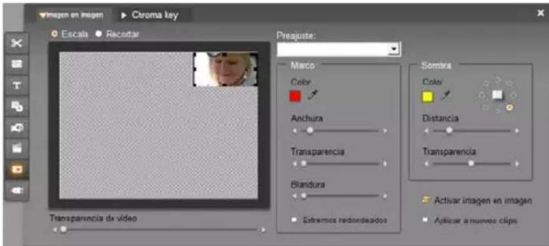Viewport: 549px width, 246px height.
Task: Decrease Blandura with left arrow
Action: pos(295,196)
